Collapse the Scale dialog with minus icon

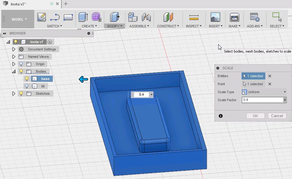coord(218,68)
